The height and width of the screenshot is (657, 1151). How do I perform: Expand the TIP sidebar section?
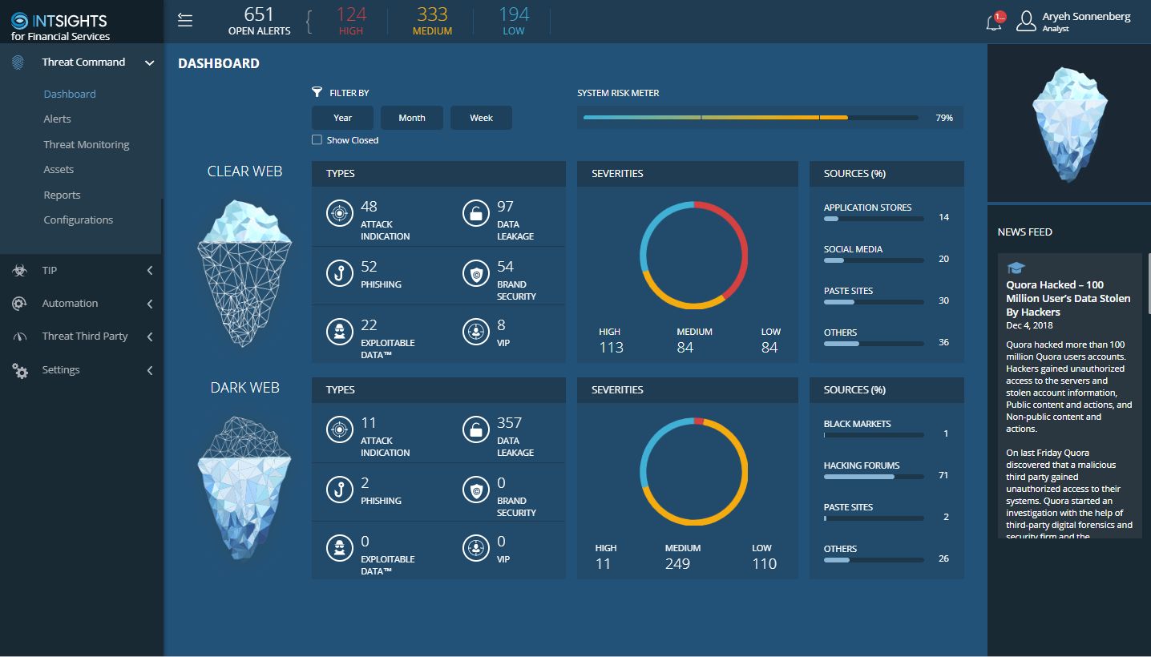[149, 271]
